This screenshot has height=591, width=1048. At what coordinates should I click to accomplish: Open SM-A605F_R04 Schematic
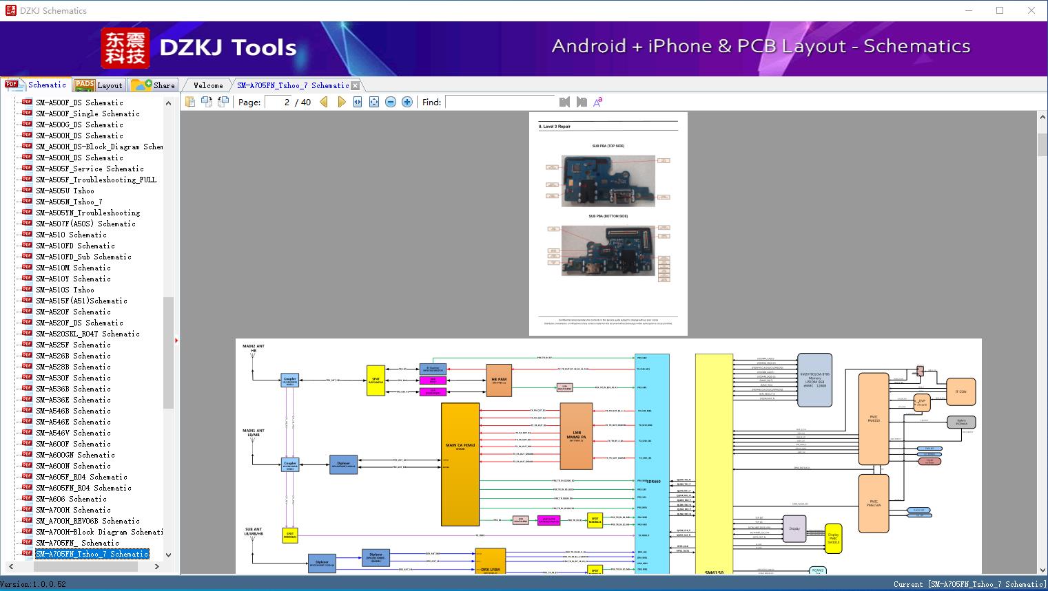pos(81,477)
